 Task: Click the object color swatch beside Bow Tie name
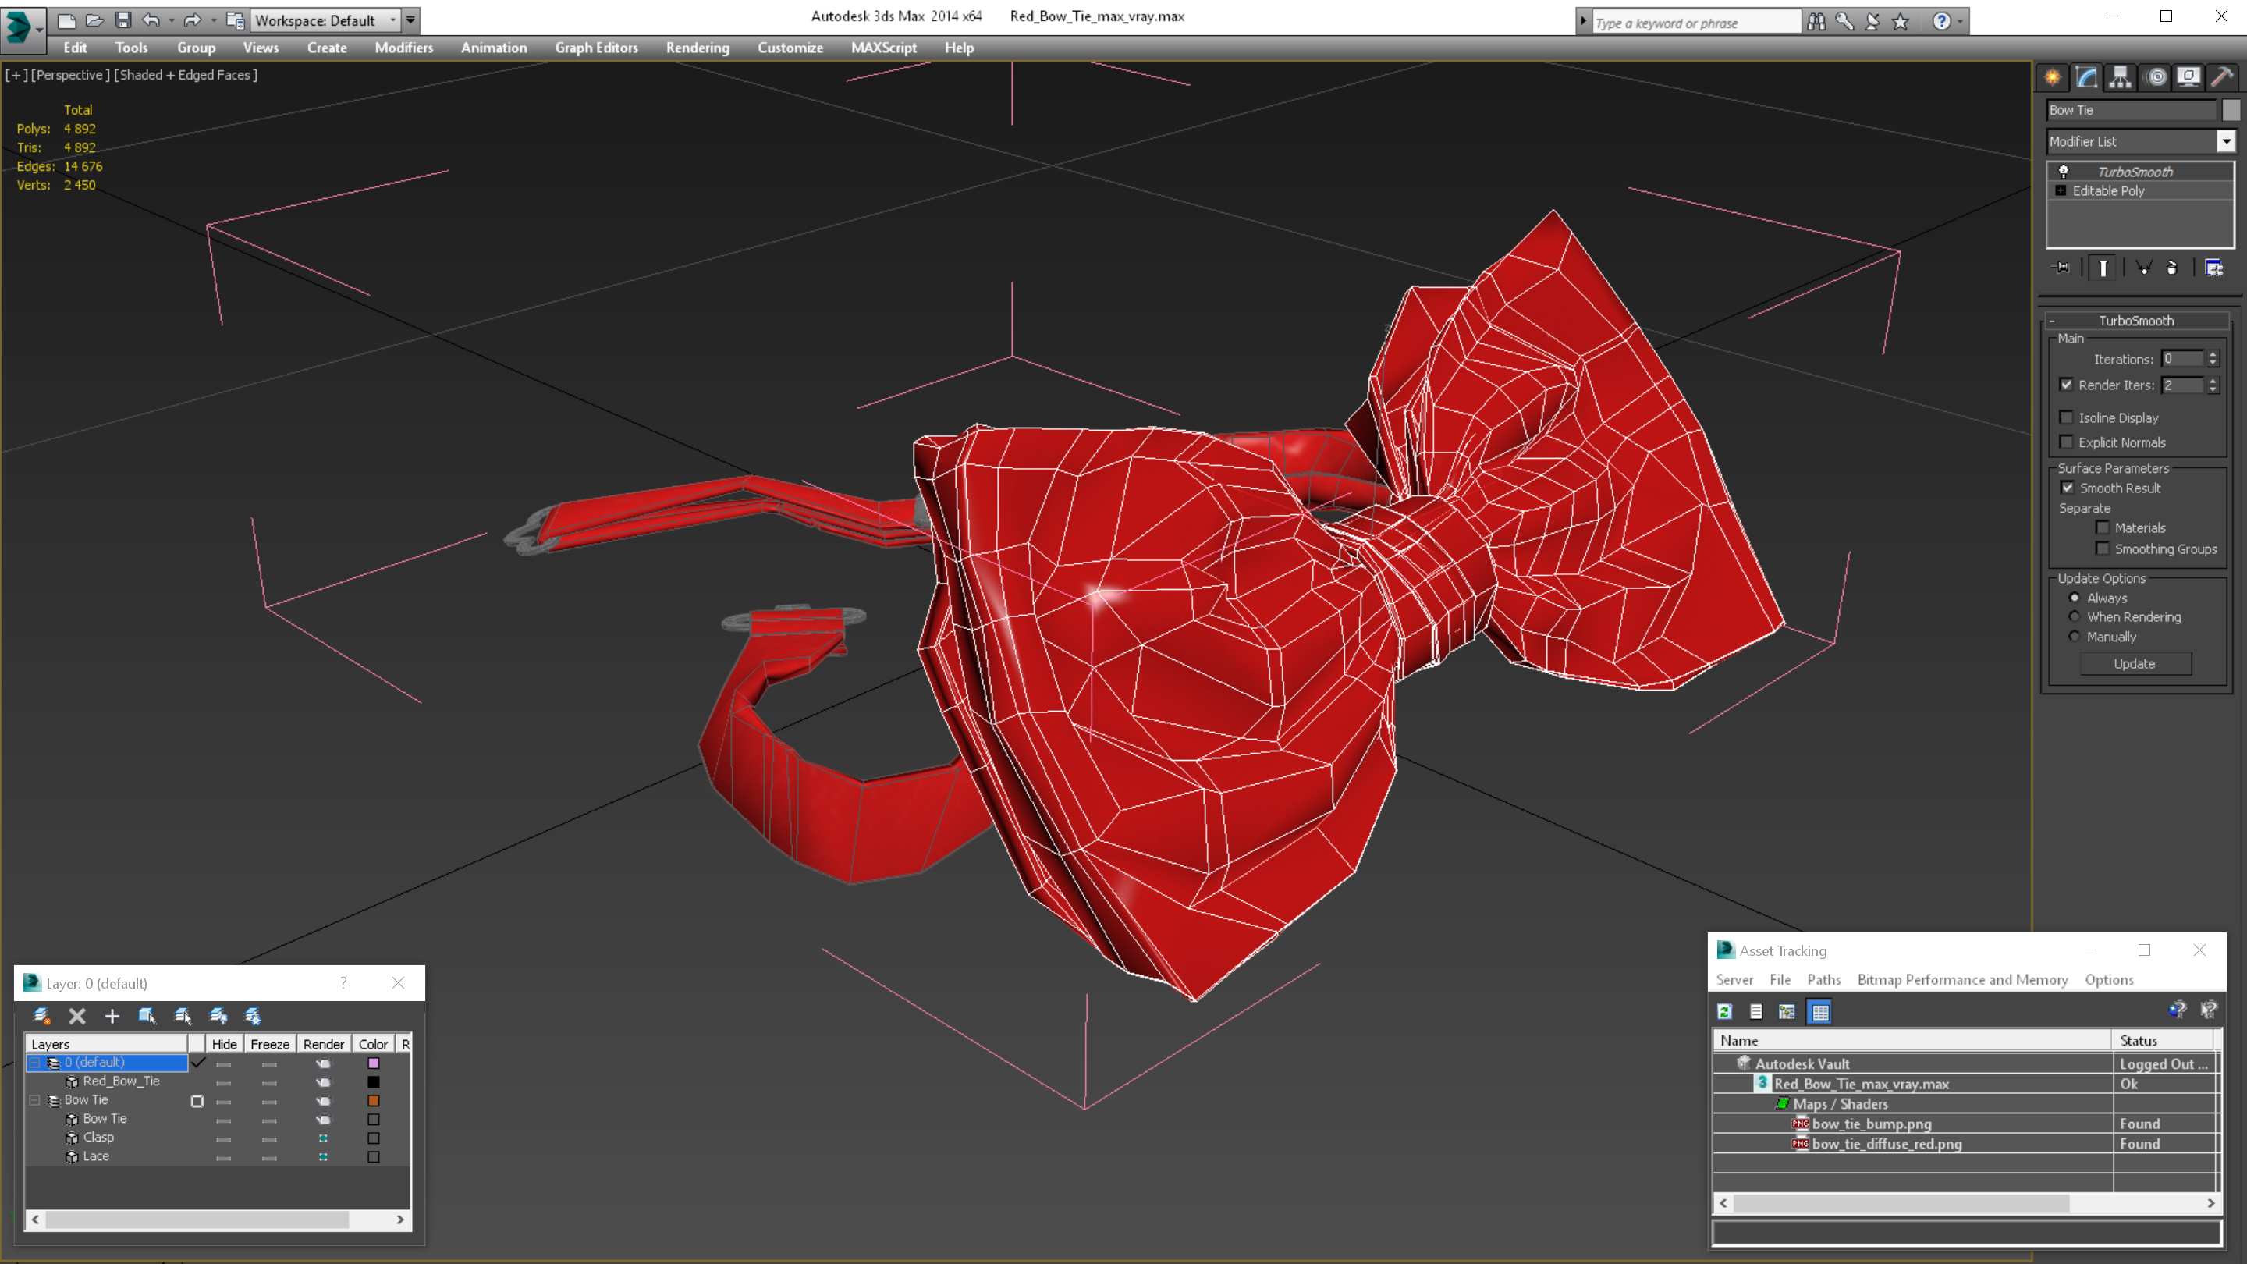pyautogui.click(x=2231, y=110)
